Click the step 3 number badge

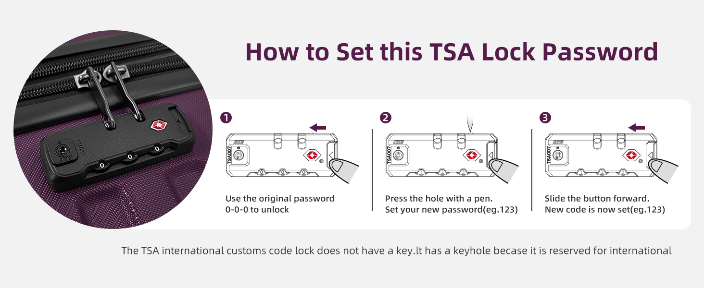tap(545, 118)
